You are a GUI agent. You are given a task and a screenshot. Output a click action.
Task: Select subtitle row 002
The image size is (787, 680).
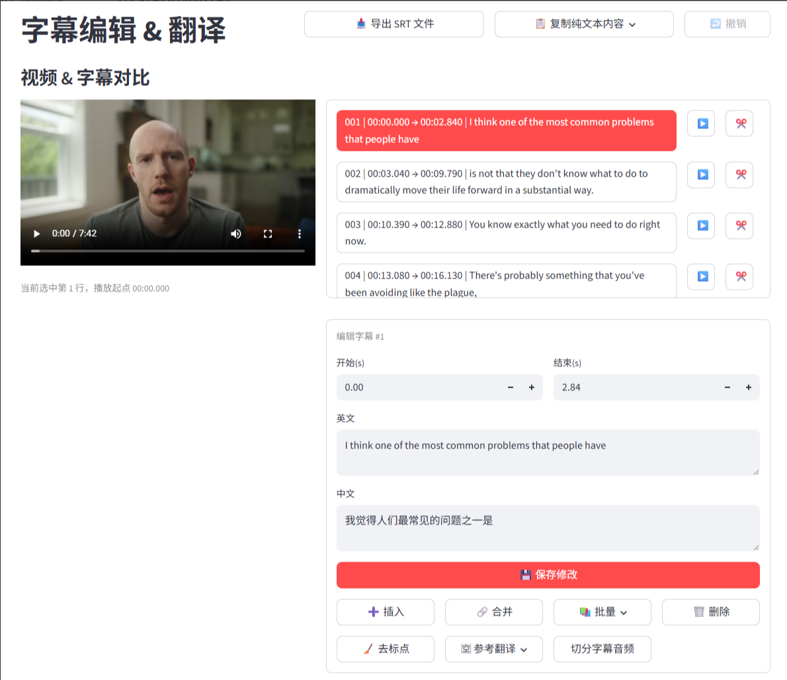507,182
